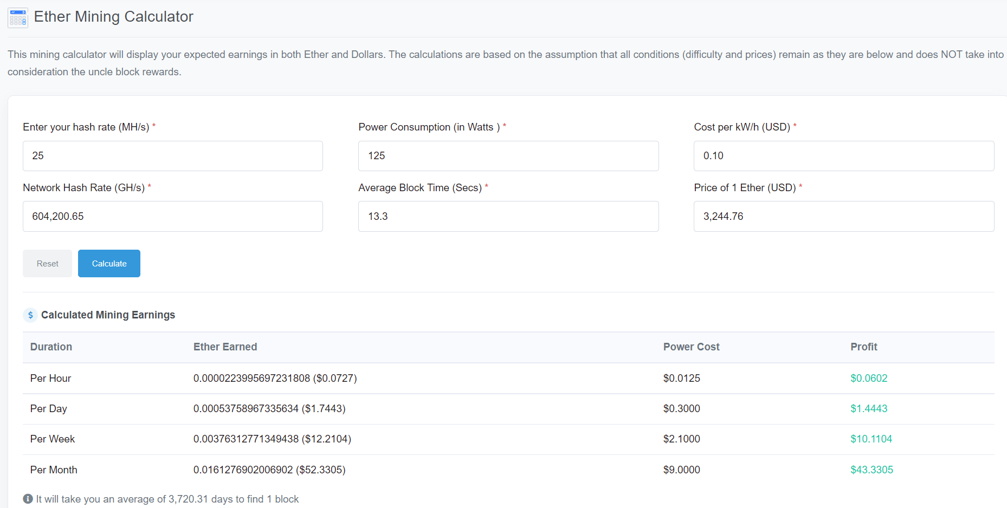Focus the Cost per kW/h input
The image size is (1007, 508).
click(x=844, y=156)
